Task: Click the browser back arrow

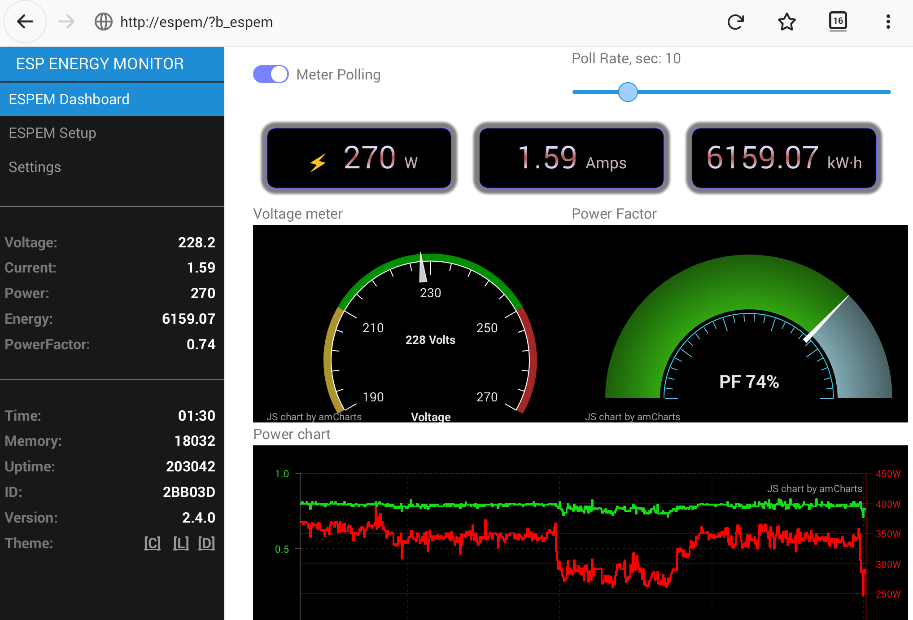Action: pos(25,22)
